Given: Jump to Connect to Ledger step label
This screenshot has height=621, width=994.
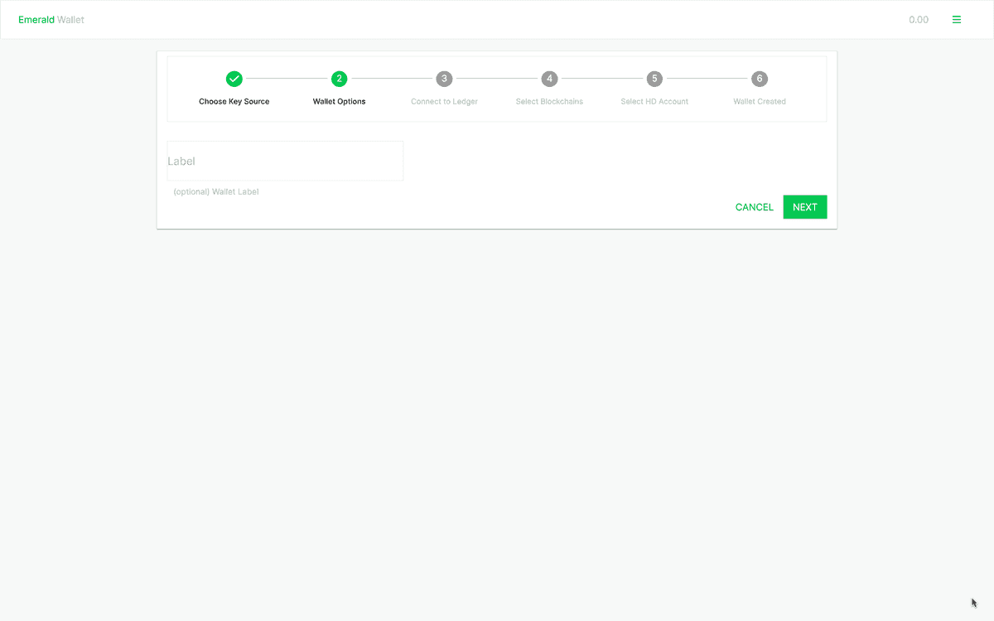Looking at the screenshot, I should pos(444,102).
